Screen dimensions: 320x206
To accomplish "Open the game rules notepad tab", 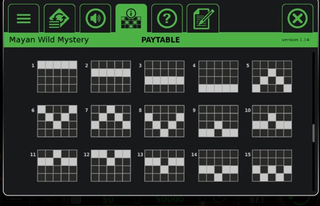I will (203, 18).
